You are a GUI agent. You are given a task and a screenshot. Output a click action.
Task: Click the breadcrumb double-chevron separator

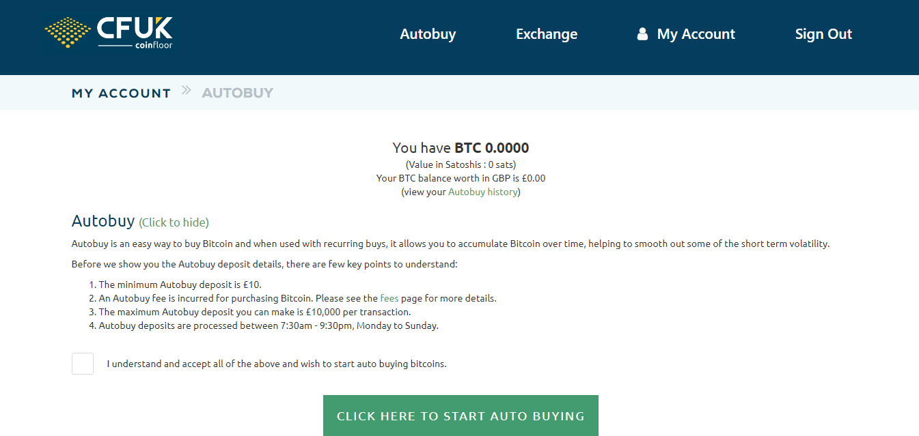(x=187, y=91)
